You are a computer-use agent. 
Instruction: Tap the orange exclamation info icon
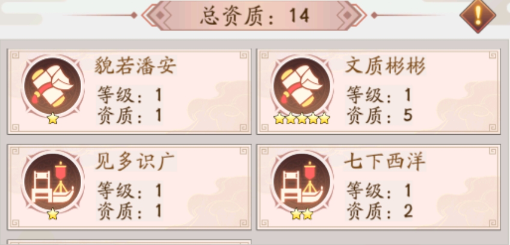(x=477, y=15)
